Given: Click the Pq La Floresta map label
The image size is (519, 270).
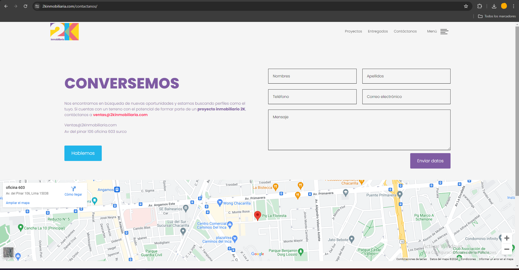Looking at the screenshot, I should pos(274,216).
